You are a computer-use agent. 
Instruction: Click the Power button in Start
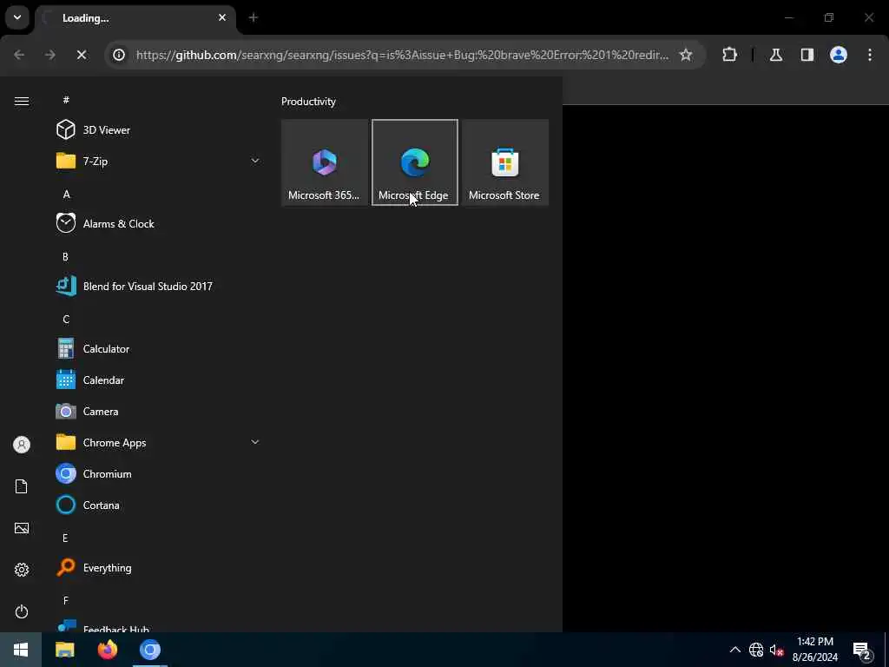(22, 611)
